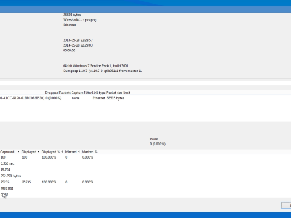Viewport: 291px width, 218px height.
Task: Click the arrow right of Displayed header
Action: (x=39, y=151)
